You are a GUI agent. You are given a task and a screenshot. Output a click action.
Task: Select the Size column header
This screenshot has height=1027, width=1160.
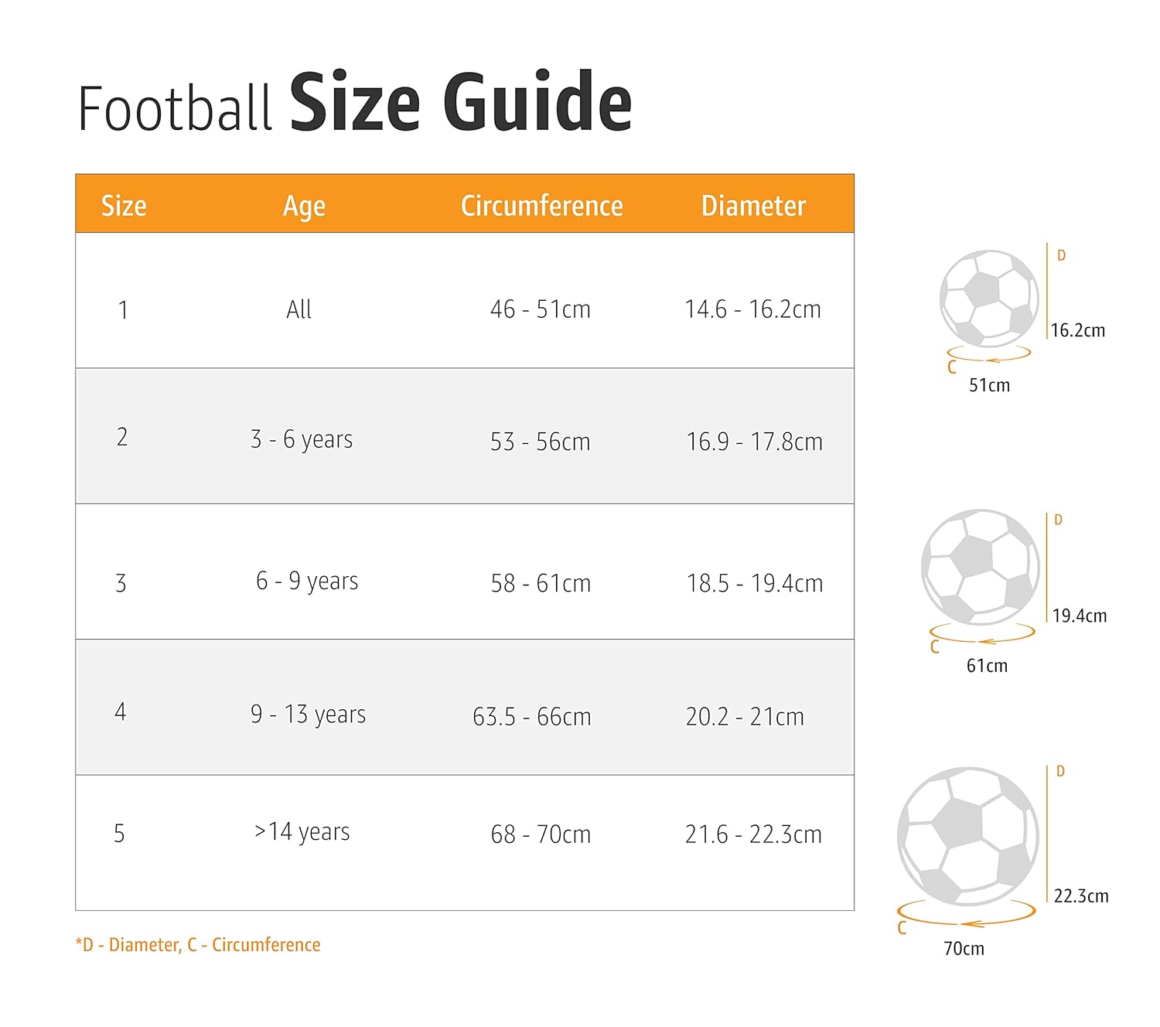click(124, 206)
